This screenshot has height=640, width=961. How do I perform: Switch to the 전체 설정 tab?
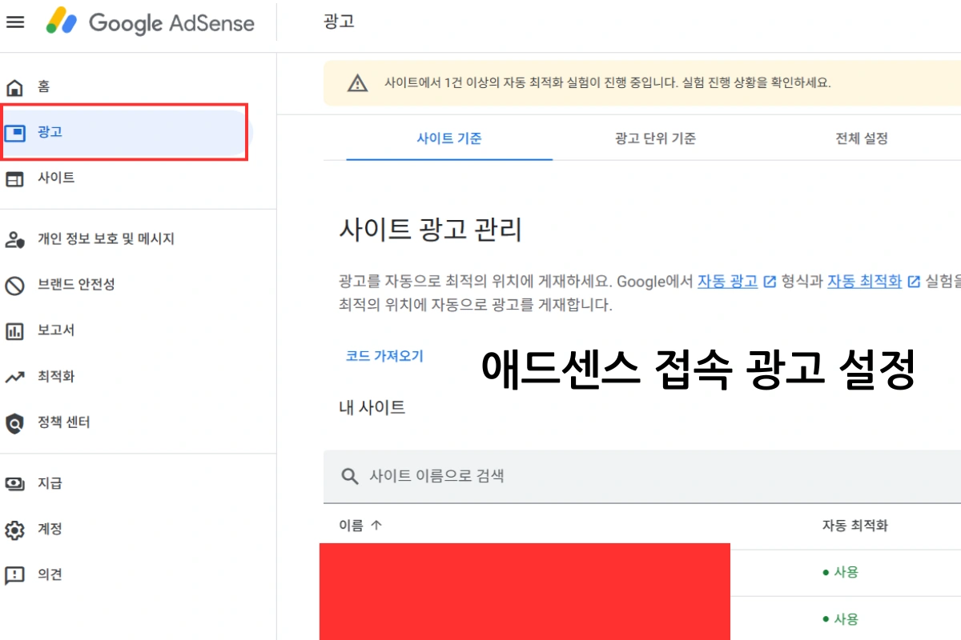coord(862,138)
